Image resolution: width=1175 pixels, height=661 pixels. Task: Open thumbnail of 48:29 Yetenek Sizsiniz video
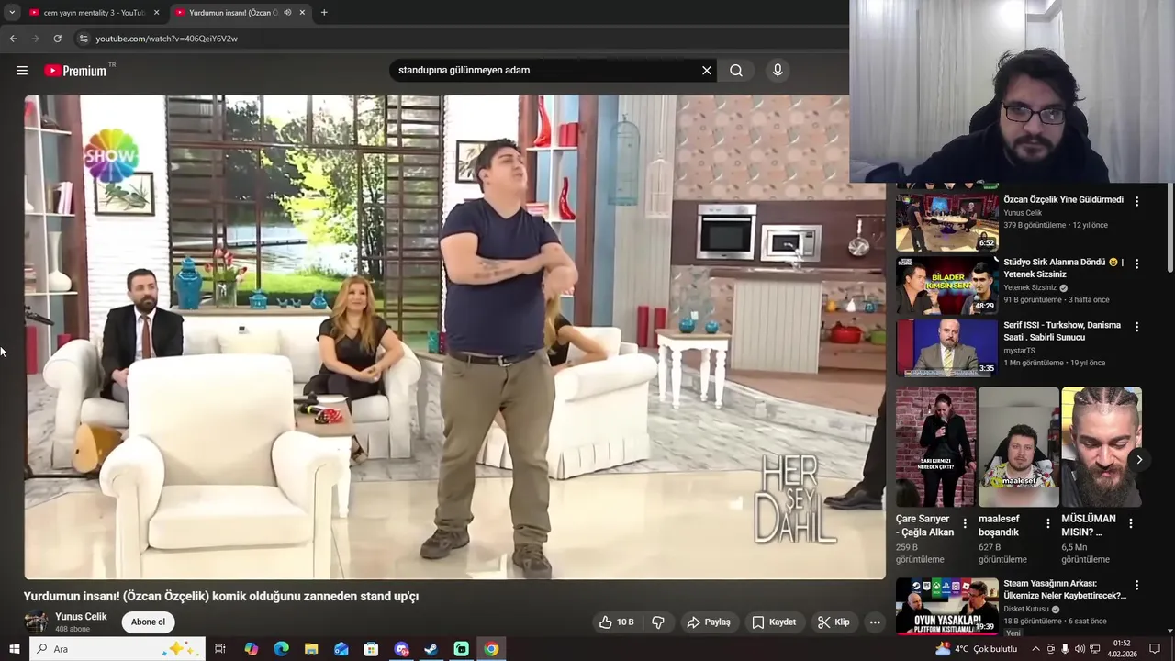[946, 285]
